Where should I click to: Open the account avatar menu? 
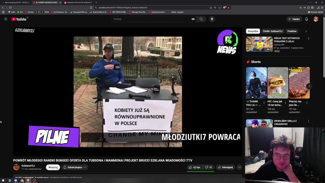click(316, 19)
